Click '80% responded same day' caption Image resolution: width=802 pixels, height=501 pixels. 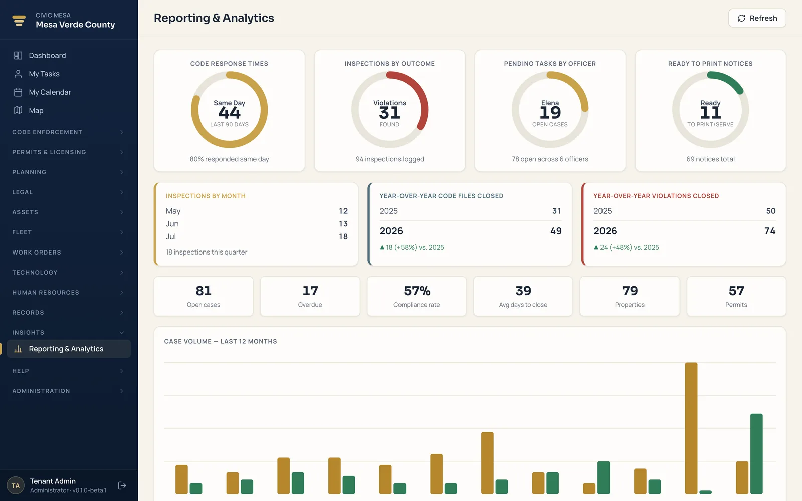229,159
